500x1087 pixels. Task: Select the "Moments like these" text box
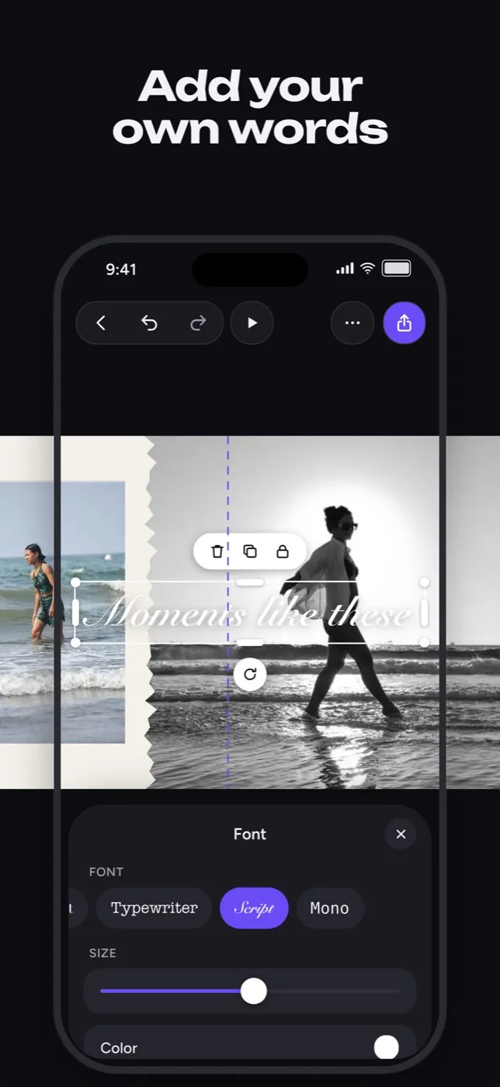(250, 613)
